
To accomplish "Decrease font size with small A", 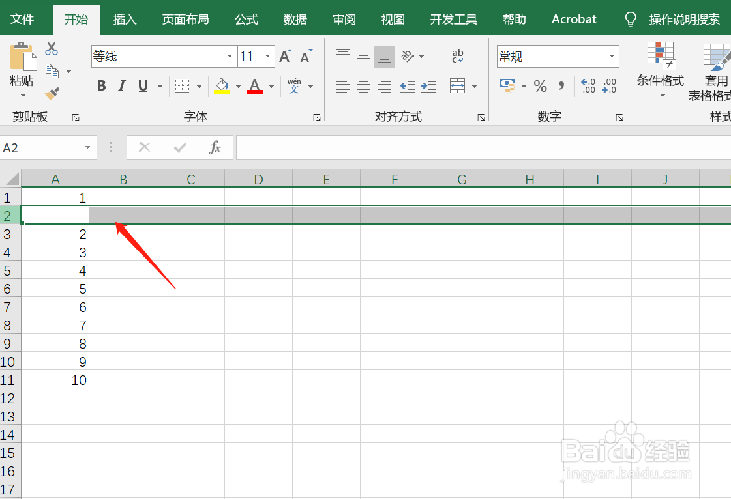I will tap(306, 57).
